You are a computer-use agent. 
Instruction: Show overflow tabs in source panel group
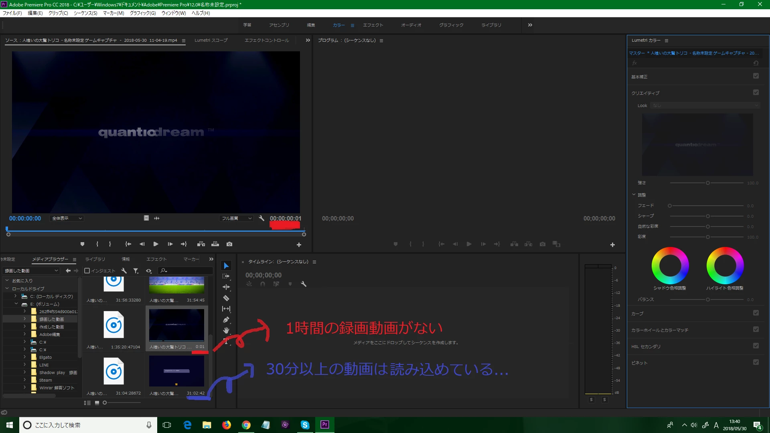(308, 40)
